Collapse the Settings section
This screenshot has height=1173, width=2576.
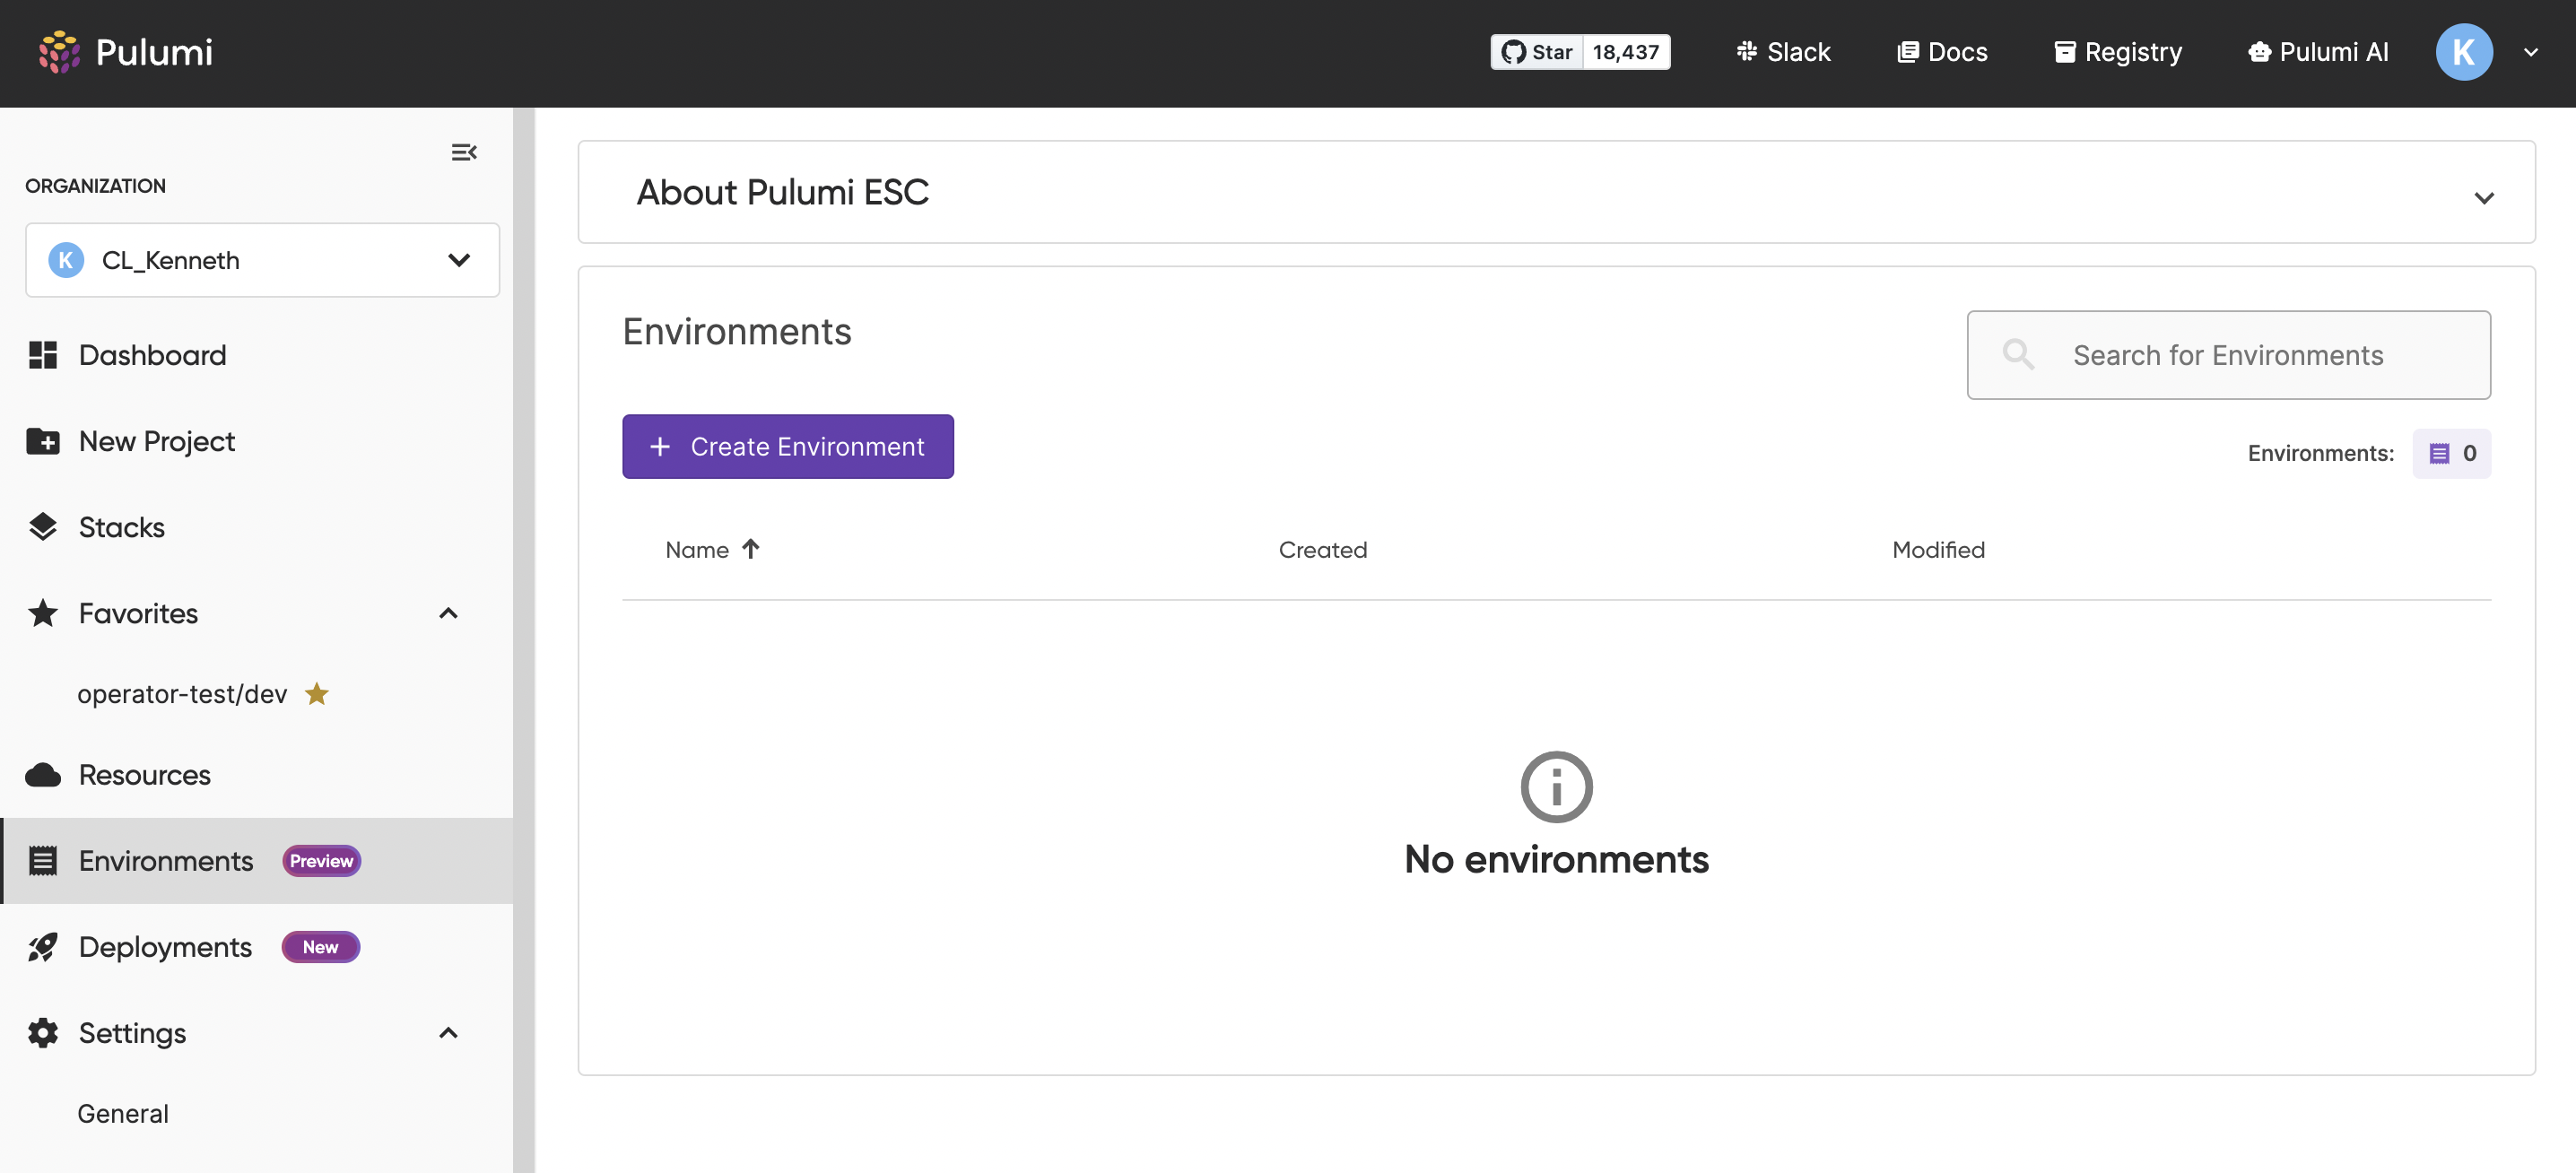(x=449, y=1033)
